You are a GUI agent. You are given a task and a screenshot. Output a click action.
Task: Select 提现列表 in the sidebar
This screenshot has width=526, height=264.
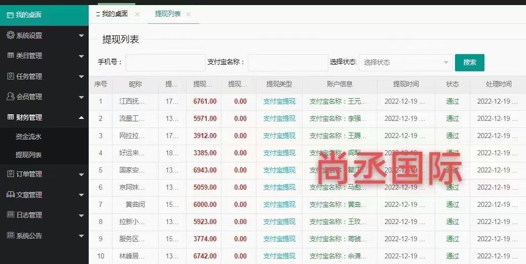click(28, 155)
